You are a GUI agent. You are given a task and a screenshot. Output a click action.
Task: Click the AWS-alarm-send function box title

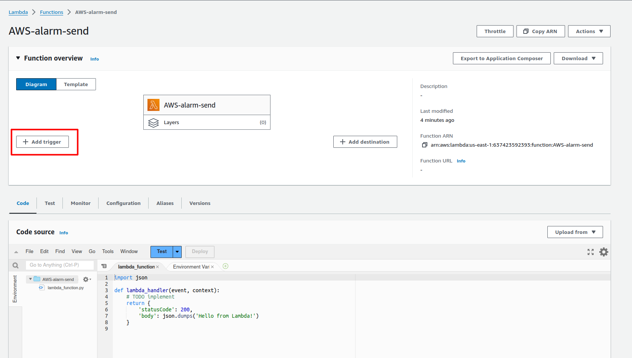pyautogui.click(x=190, y=105)
